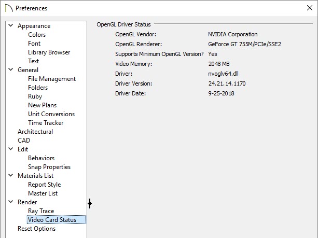Open Snap Properties settings
This screenshot has width=318, height=238.
49,167
